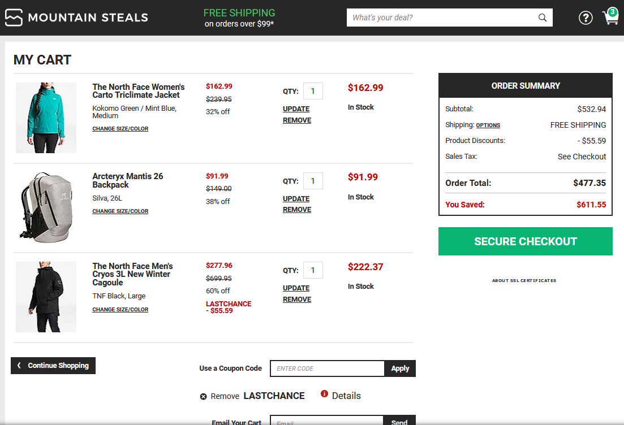Open shipping Options link
This screenshot has height=425, width=624.
point(488,125)
